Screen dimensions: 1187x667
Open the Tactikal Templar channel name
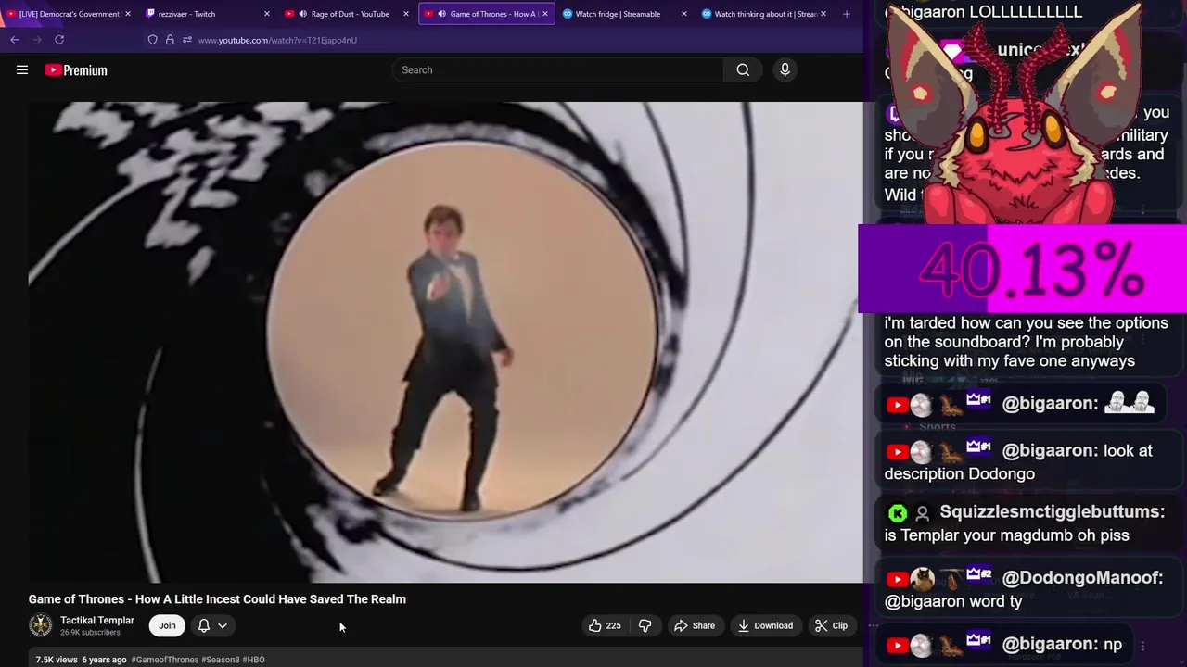point(97,621)
